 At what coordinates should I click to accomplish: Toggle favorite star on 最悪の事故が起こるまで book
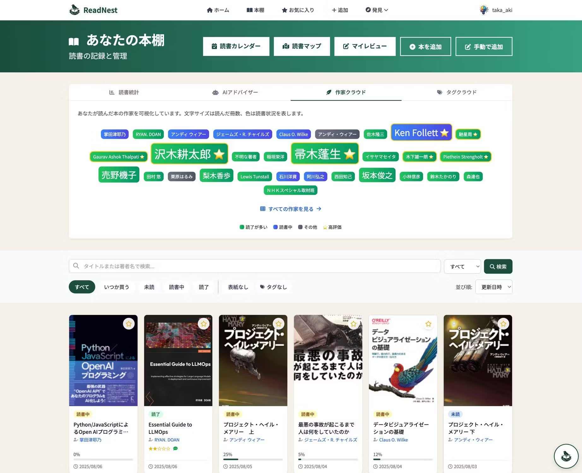pyautogui.click(x=353, y=324)
